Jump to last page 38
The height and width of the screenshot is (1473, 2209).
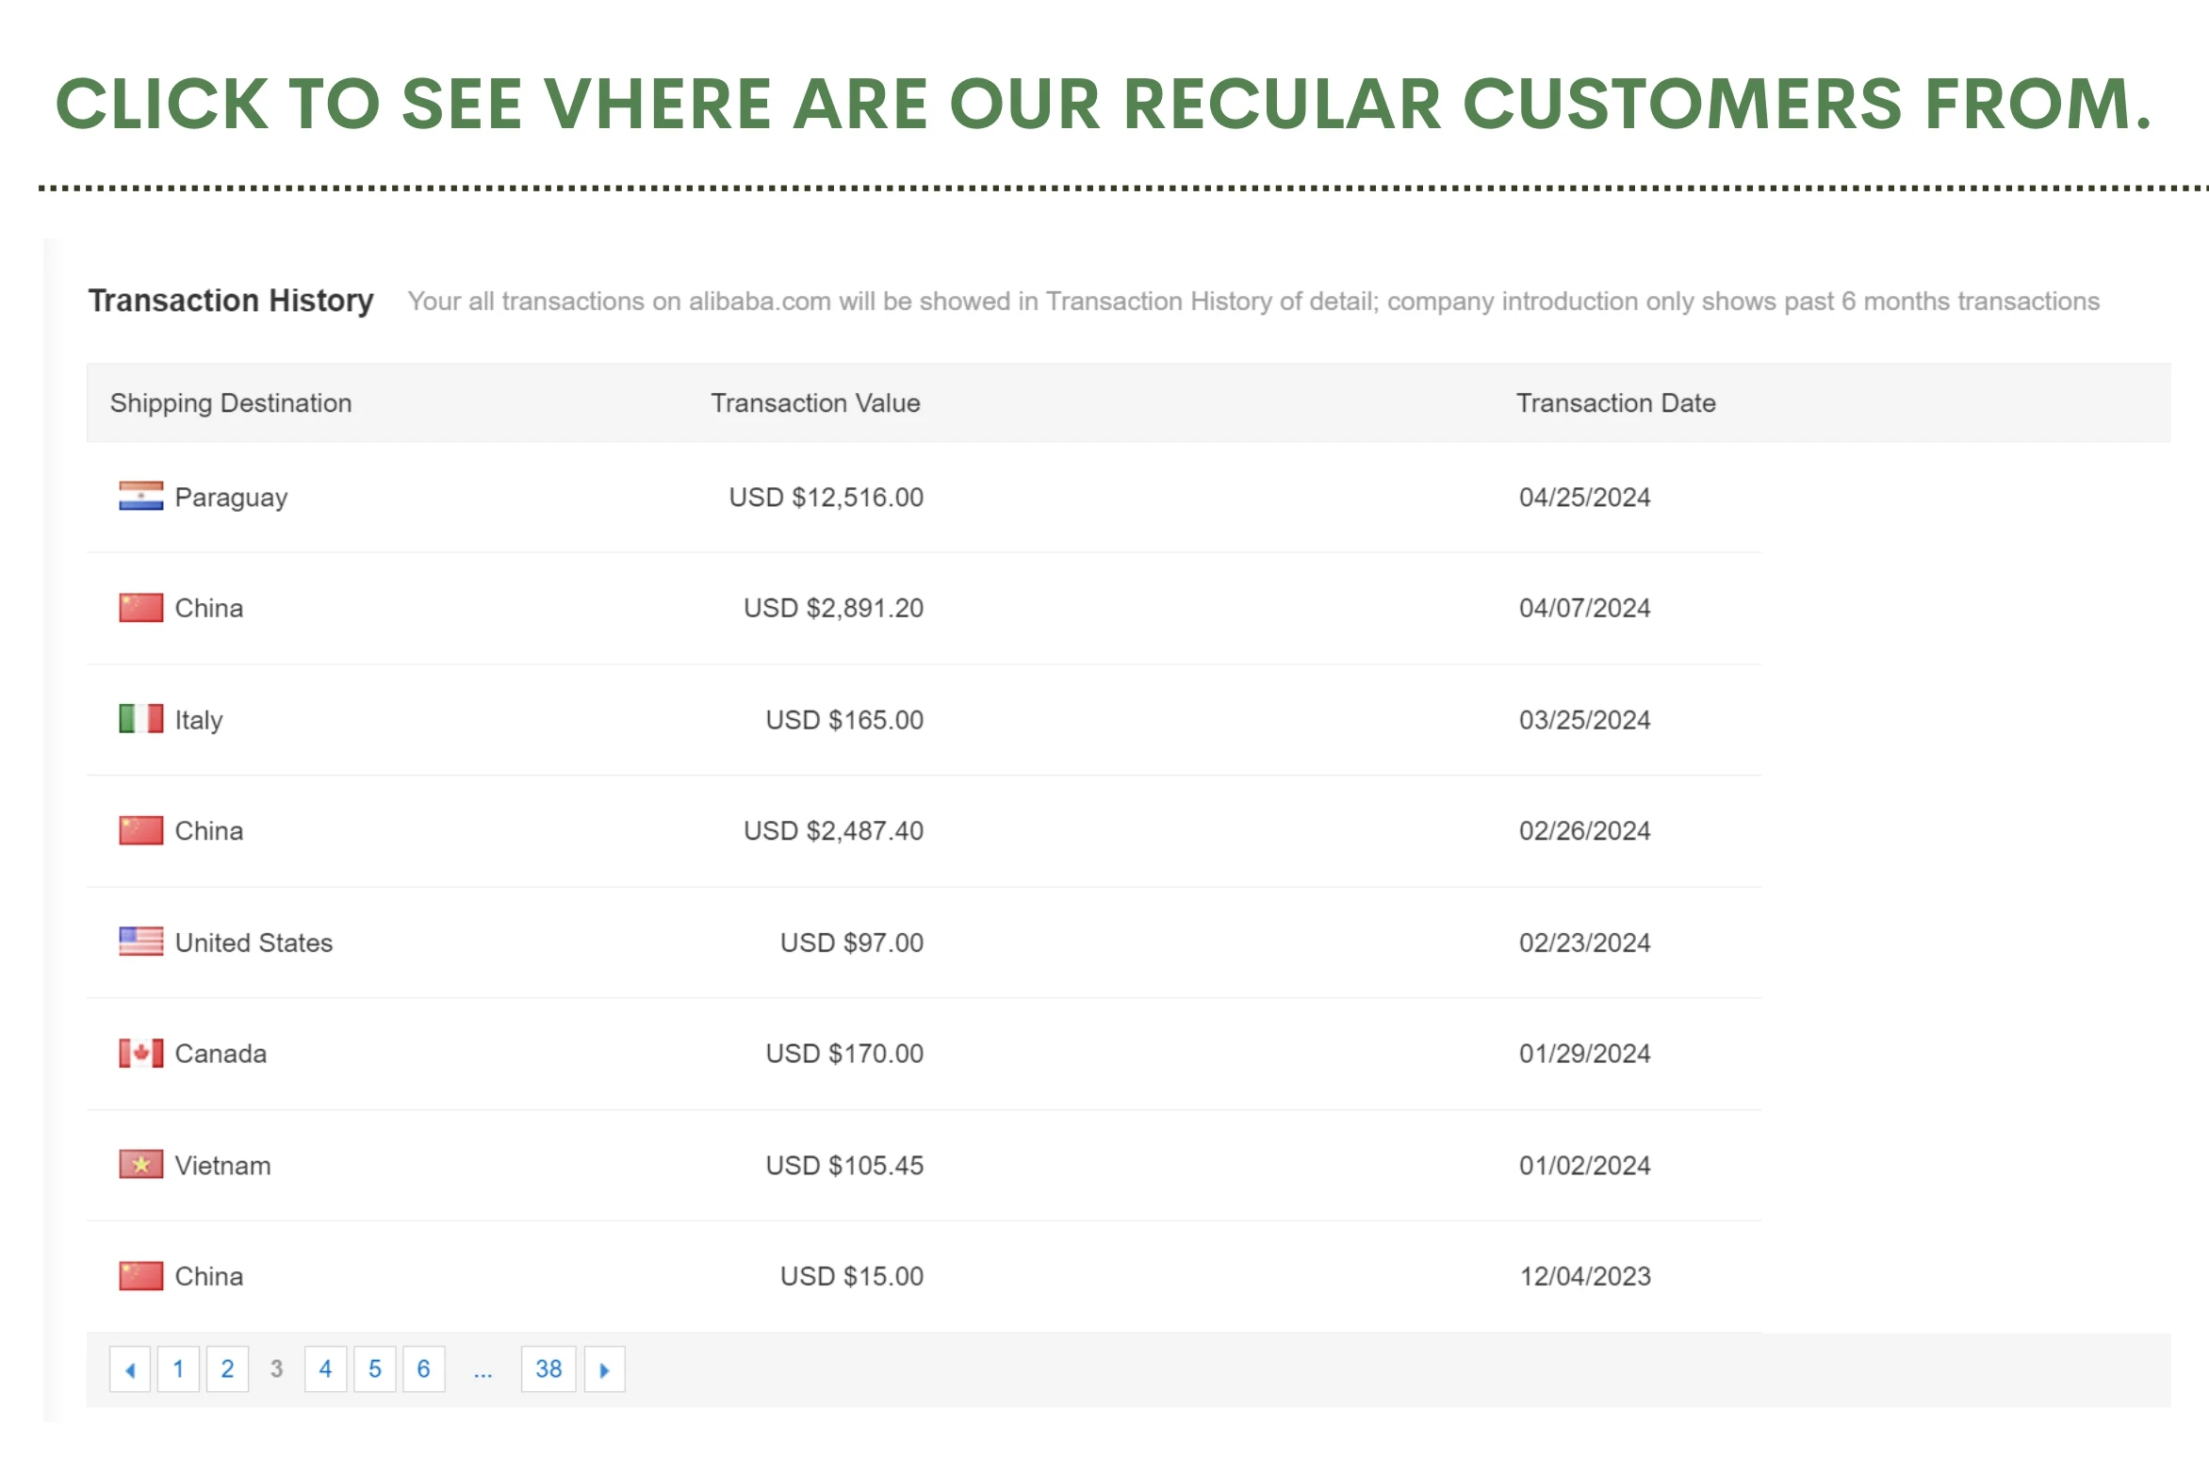tap(548, 1369)
